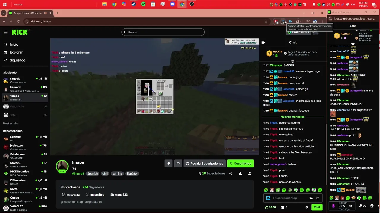
Task: Open the share stream icon
Action: point(231,173)
